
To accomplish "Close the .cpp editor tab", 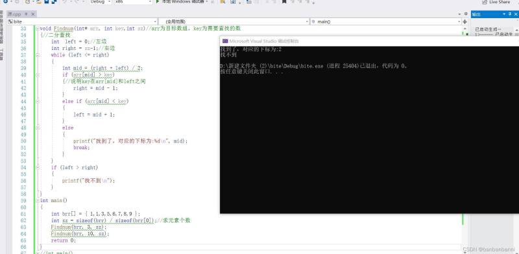I will tap(33, 14).
